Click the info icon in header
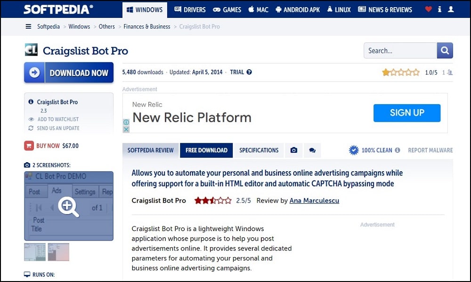 click(439, 9)
